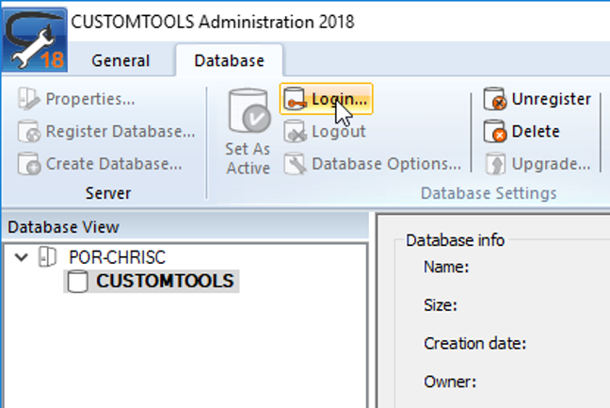Viewport: 610px width, 408px height.
Task: Click the Register Database globe icon
Action: (29, 131)
